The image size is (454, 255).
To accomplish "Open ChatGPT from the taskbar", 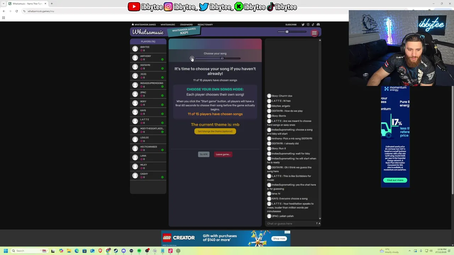I will click(x=178, y=251).
